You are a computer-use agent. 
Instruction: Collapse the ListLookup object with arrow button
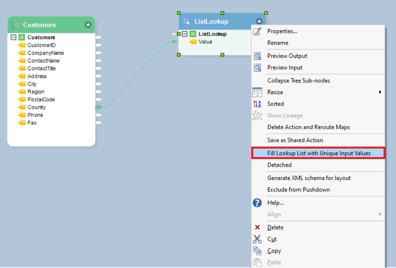click(259, 21)
